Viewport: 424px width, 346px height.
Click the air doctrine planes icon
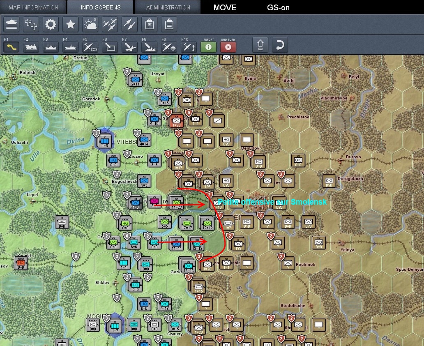[110, 25]
